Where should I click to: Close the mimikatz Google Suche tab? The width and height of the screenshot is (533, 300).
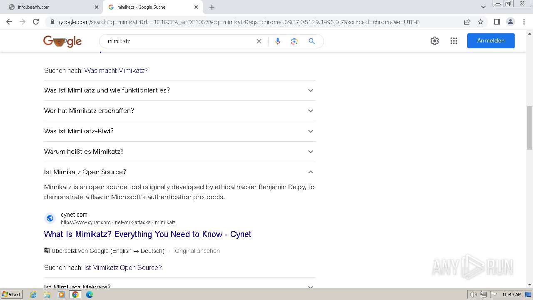(x=196, y=7)
